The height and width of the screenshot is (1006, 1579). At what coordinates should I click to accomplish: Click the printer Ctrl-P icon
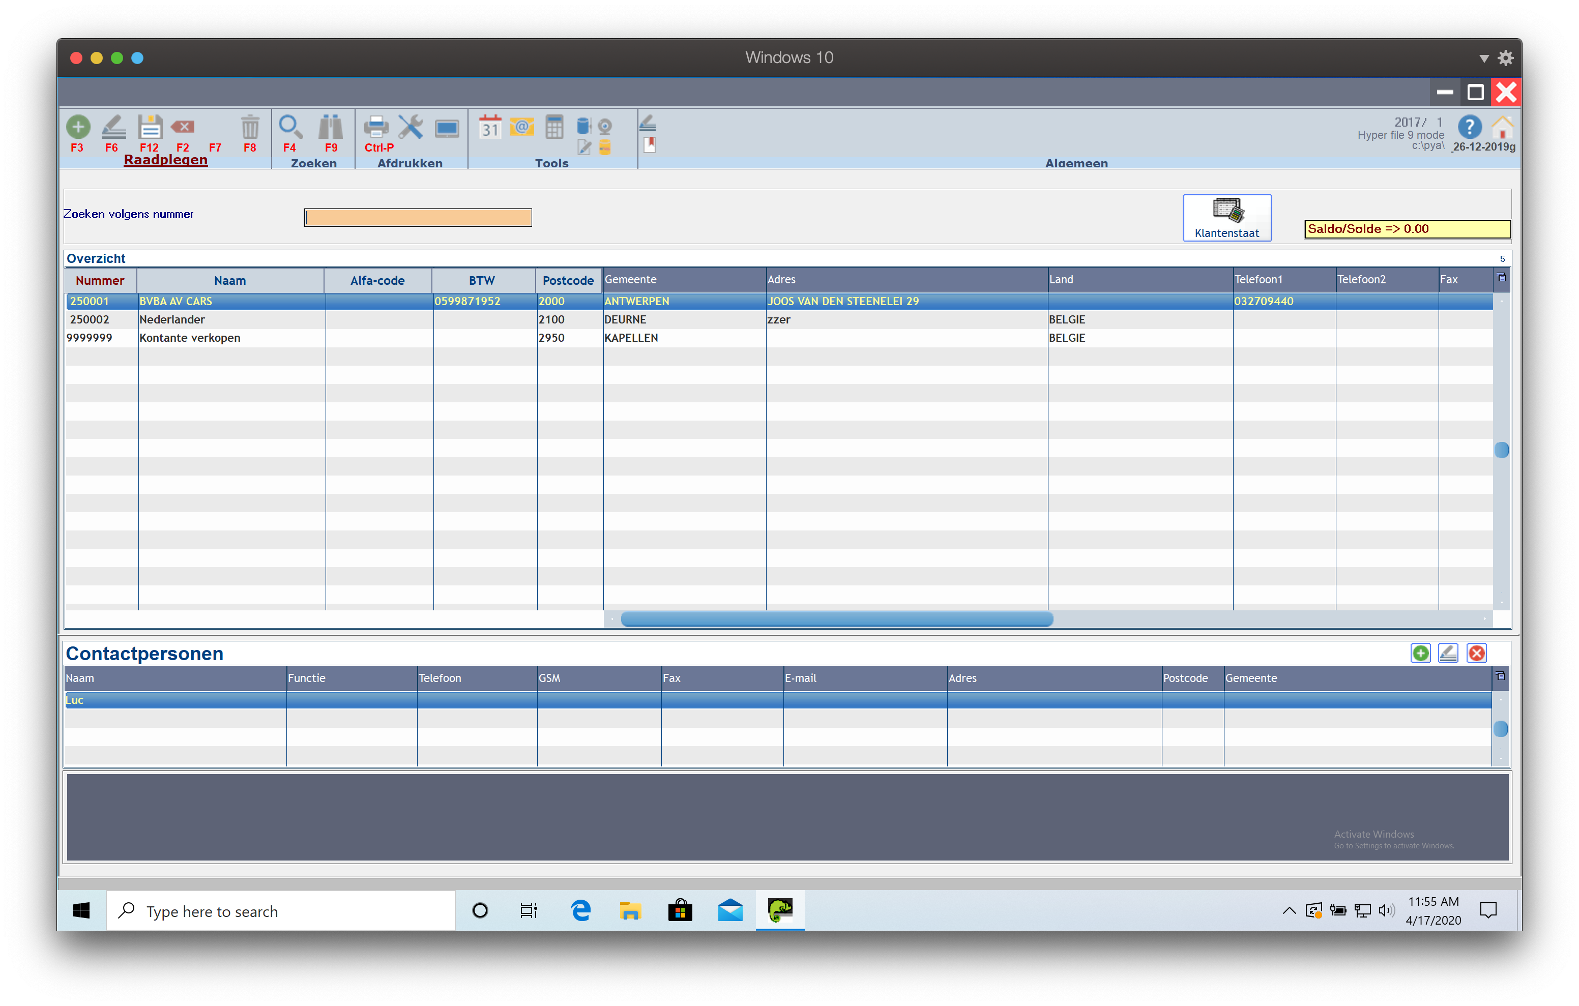coord(376,127)
